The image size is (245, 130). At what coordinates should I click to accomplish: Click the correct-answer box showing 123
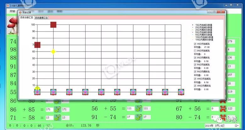[231, 108]
